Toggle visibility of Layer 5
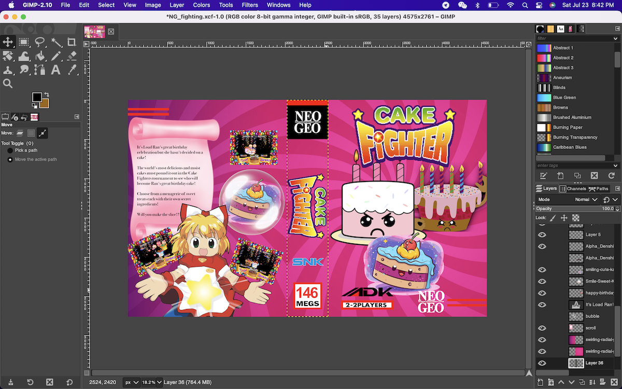Image resolution: width=622 pixels, height=389 pixels. (542, 234)
